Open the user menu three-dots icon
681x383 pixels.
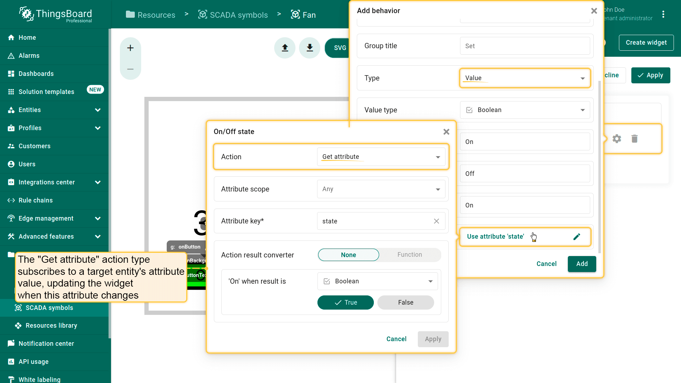(x=663, y=15)
